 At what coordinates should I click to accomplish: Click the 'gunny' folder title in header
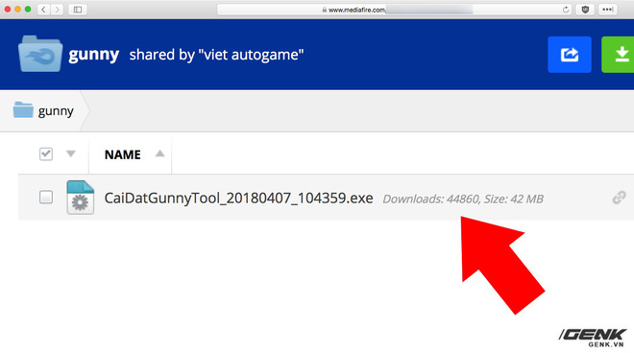93,55
